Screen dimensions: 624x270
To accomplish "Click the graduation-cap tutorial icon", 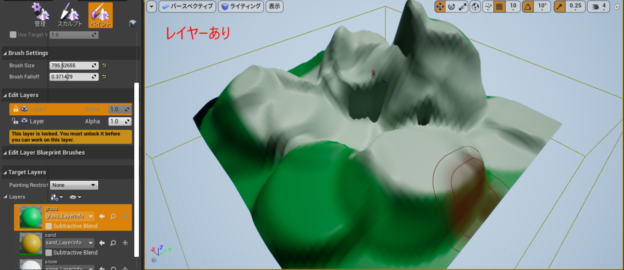I will [133, 23].
